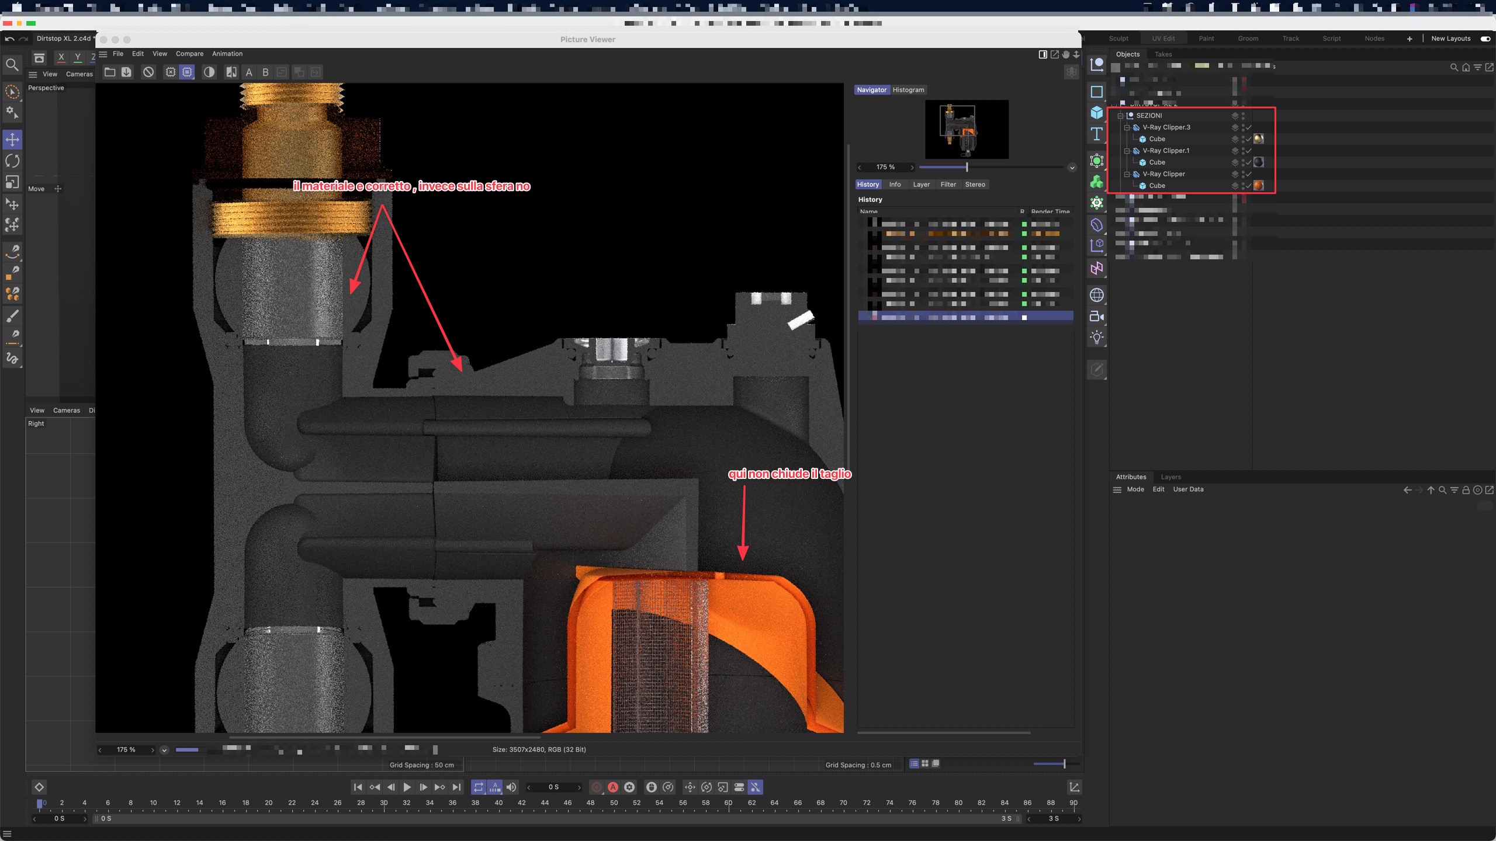This screenshot has width=1496, height=841.
Task: Select the Rotate tool in left toolbar
Action: (12, 161)
